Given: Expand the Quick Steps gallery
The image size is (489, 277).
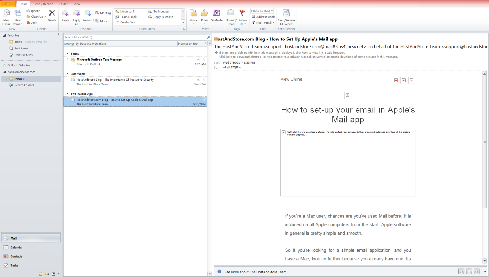Looking at the screenshot, I should [183, 22].
